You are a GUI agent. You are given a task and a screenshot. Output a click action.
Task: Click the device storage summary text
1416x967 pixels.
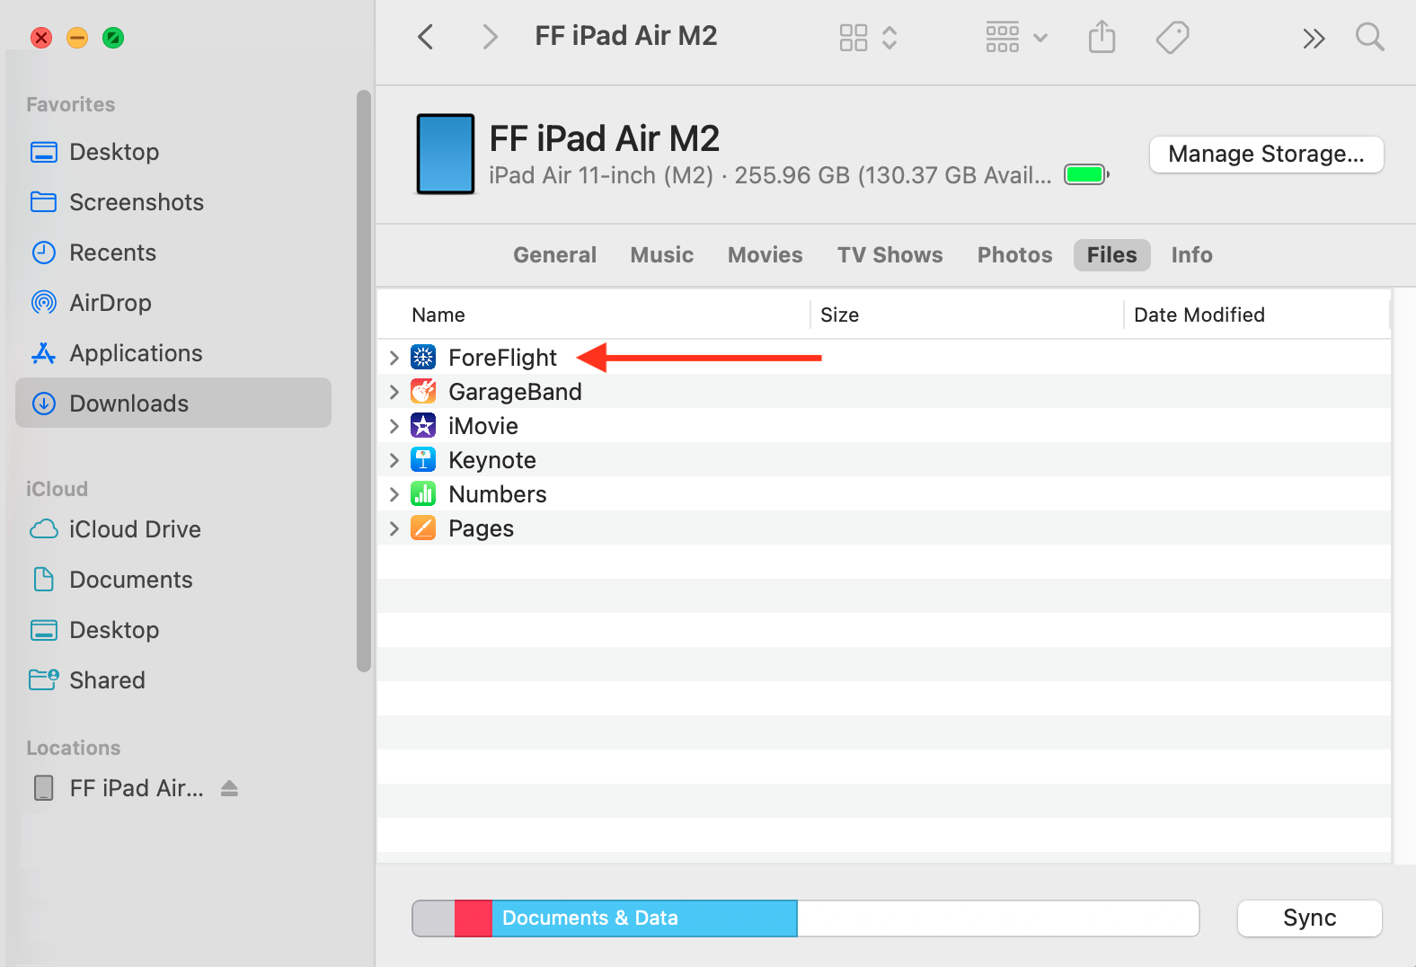[770, 175]
